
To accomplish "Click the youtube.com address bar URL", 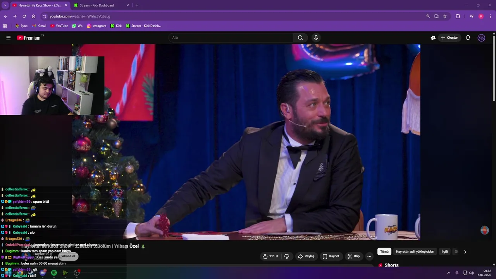I will coord(80,16).
